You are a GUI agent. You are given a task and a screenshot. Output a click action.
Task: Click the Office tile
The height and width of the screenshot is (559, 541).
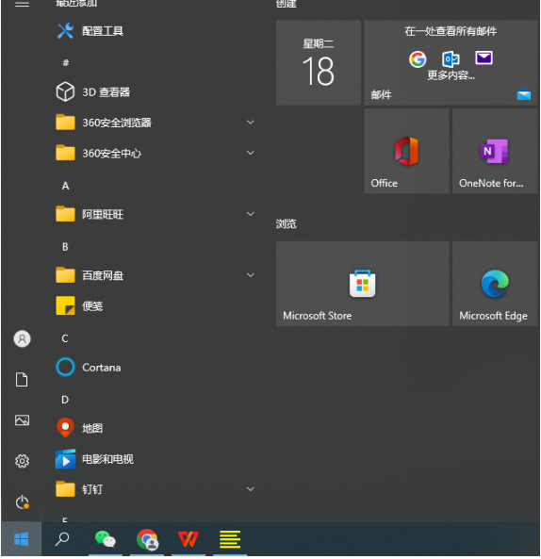point(406,151)
